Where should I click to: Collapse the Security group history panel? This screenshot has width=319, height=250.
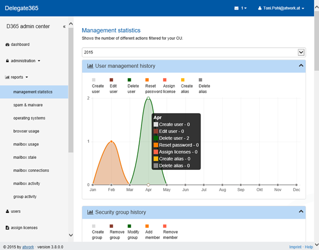click(x=301, y=211)
